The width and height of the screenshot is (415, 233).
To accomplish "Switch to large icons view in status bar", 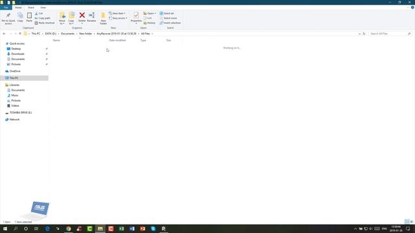I will (412, 221).
